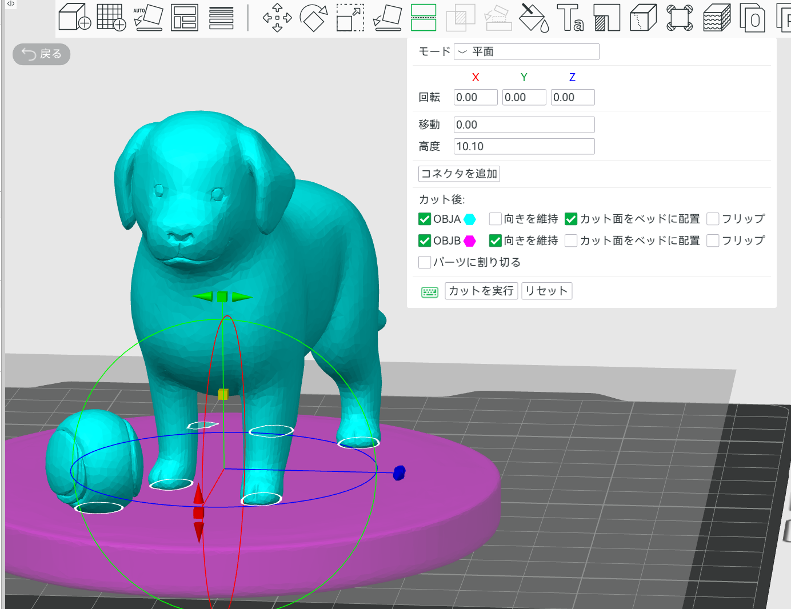Click the Add plate grid icon

tap(111, 17)
